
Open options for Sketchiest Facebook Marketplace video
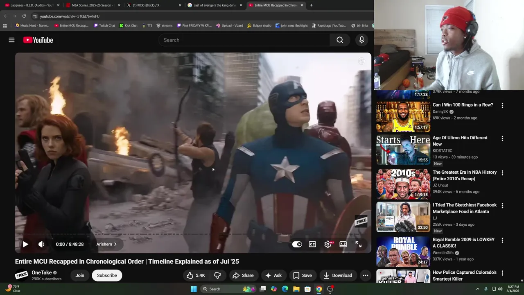click(502, 206)
